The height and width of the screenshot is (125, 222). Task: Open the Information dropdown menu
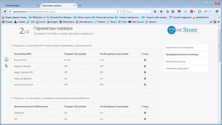pos(67,22)
